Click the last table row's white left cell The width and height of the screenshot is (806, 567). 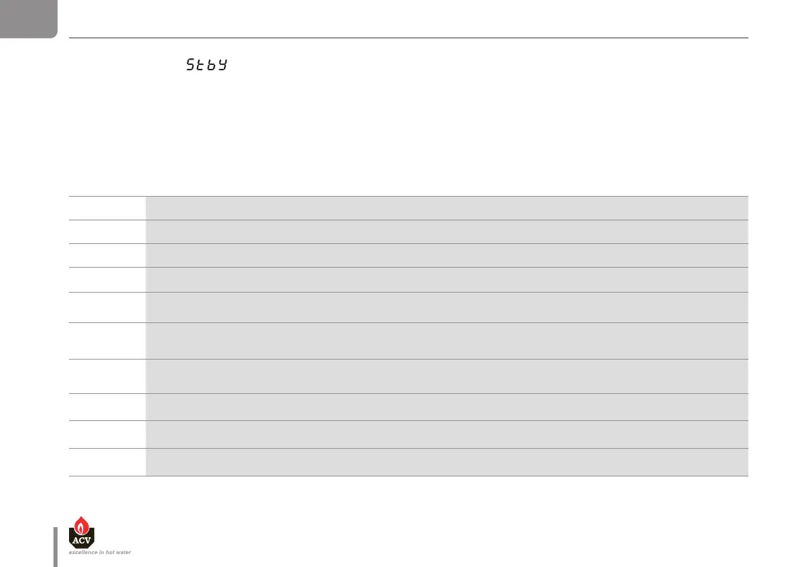(x=107, y=462)
